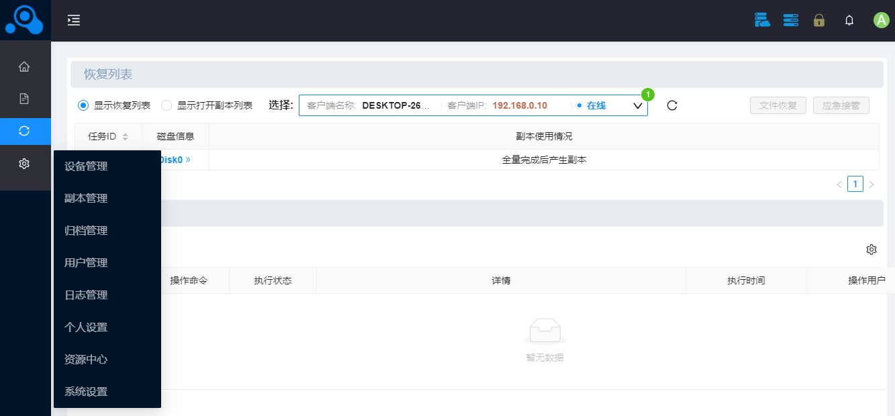
Task: Click the user avatar A icon
Action: coord(881,20)
